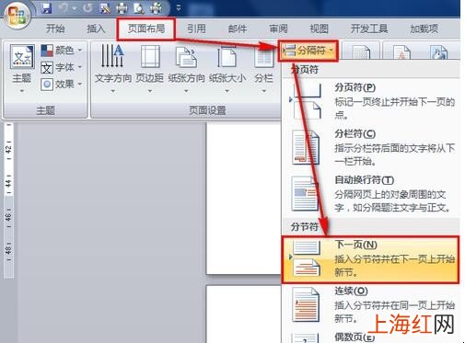Image resolution: width=465 pixels, height=343 pixels.
Task: Expand the 效果 theme effects dropdown
Action: pos(62,84)
